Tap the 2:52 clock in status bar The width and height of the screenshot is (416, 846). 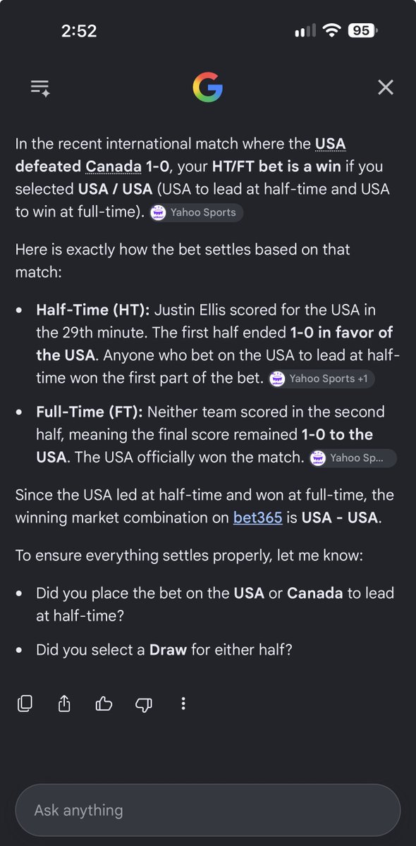pyautogui.click(x=79, y=31)
